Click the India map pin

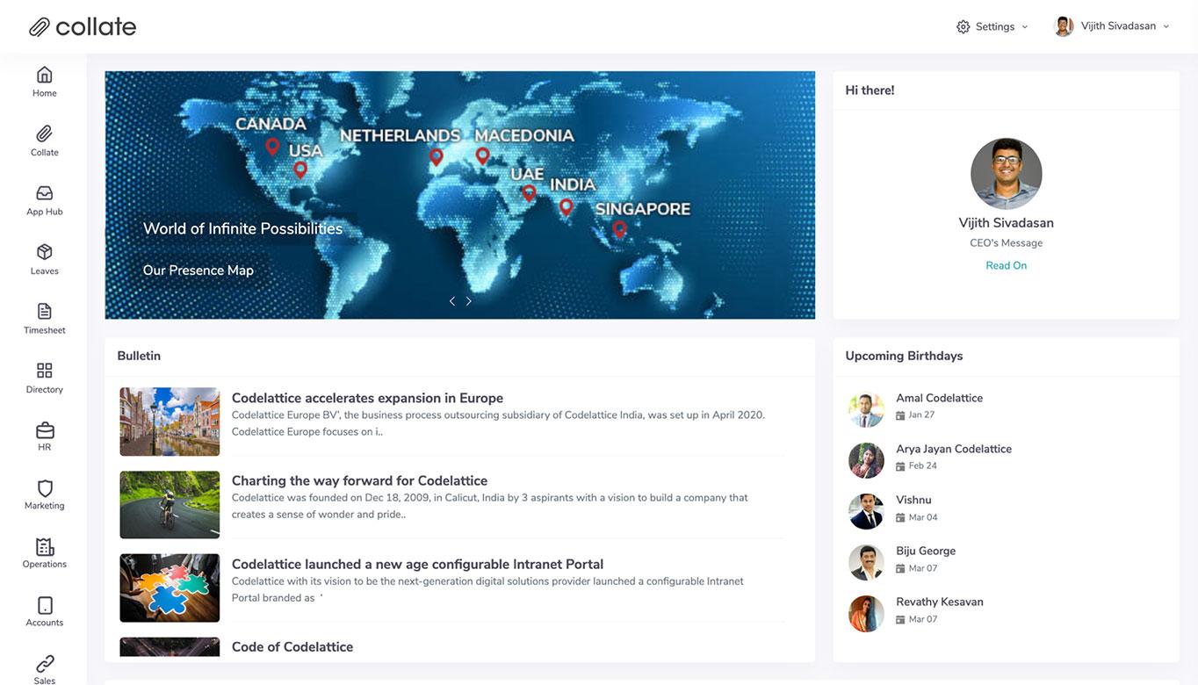[567, 207]
